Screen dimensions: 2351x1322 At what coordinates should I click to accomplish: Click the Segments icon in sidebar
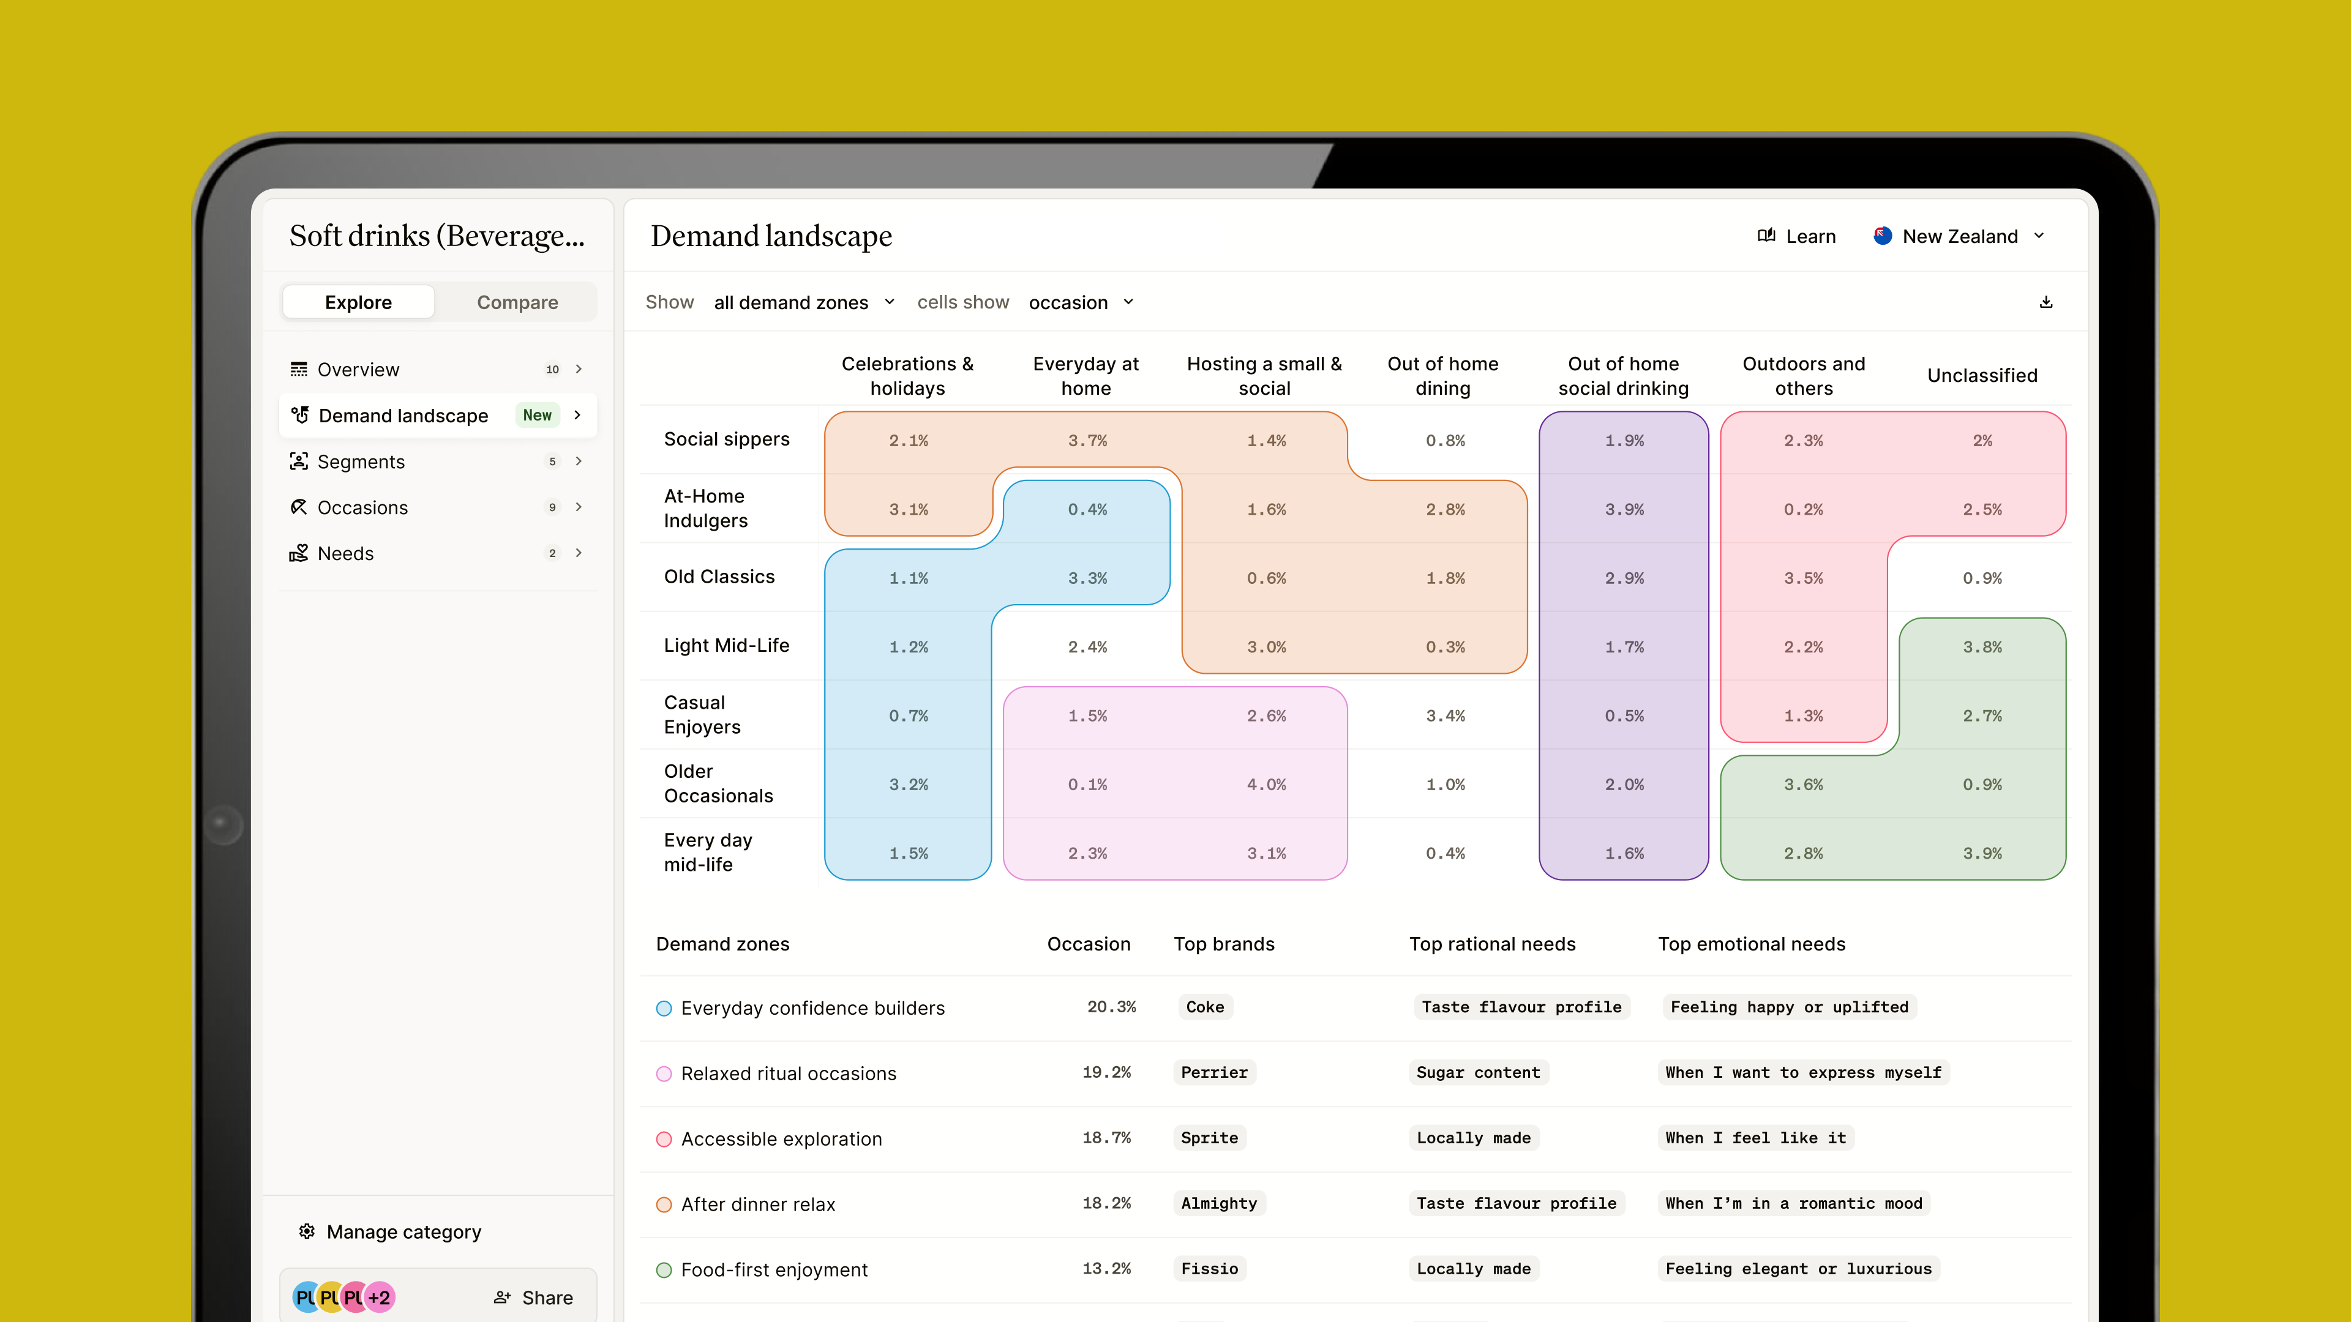point(298,461)
